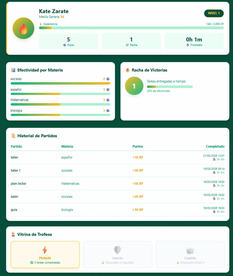Click the scroll icon of Historial de Partidos
Image resolution: width=233 pixels, height=276 pixels.
tap(13, 136)
